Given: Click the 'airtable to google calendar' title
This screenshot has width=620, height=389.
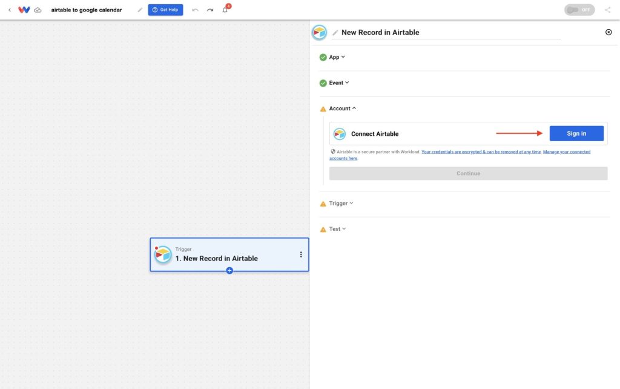Looking at the screenshot, I should point(87,10).
